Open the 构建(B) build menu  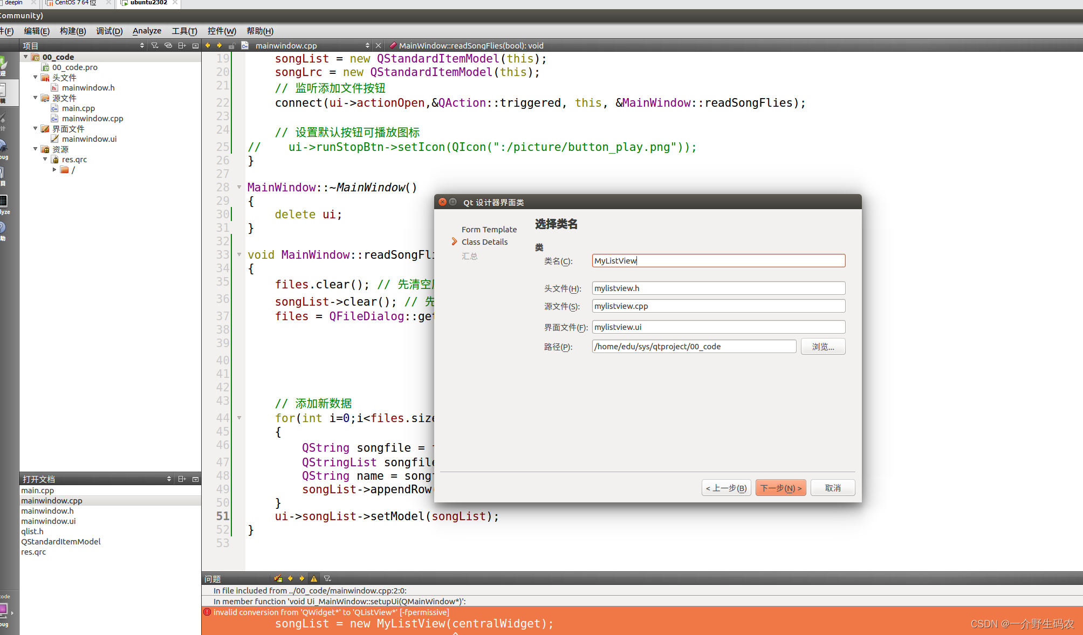tap(73, 31)
